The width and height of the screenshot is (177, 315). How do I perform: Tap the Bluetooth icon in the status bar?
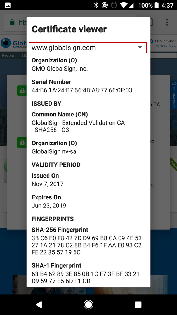pos(96,5)
